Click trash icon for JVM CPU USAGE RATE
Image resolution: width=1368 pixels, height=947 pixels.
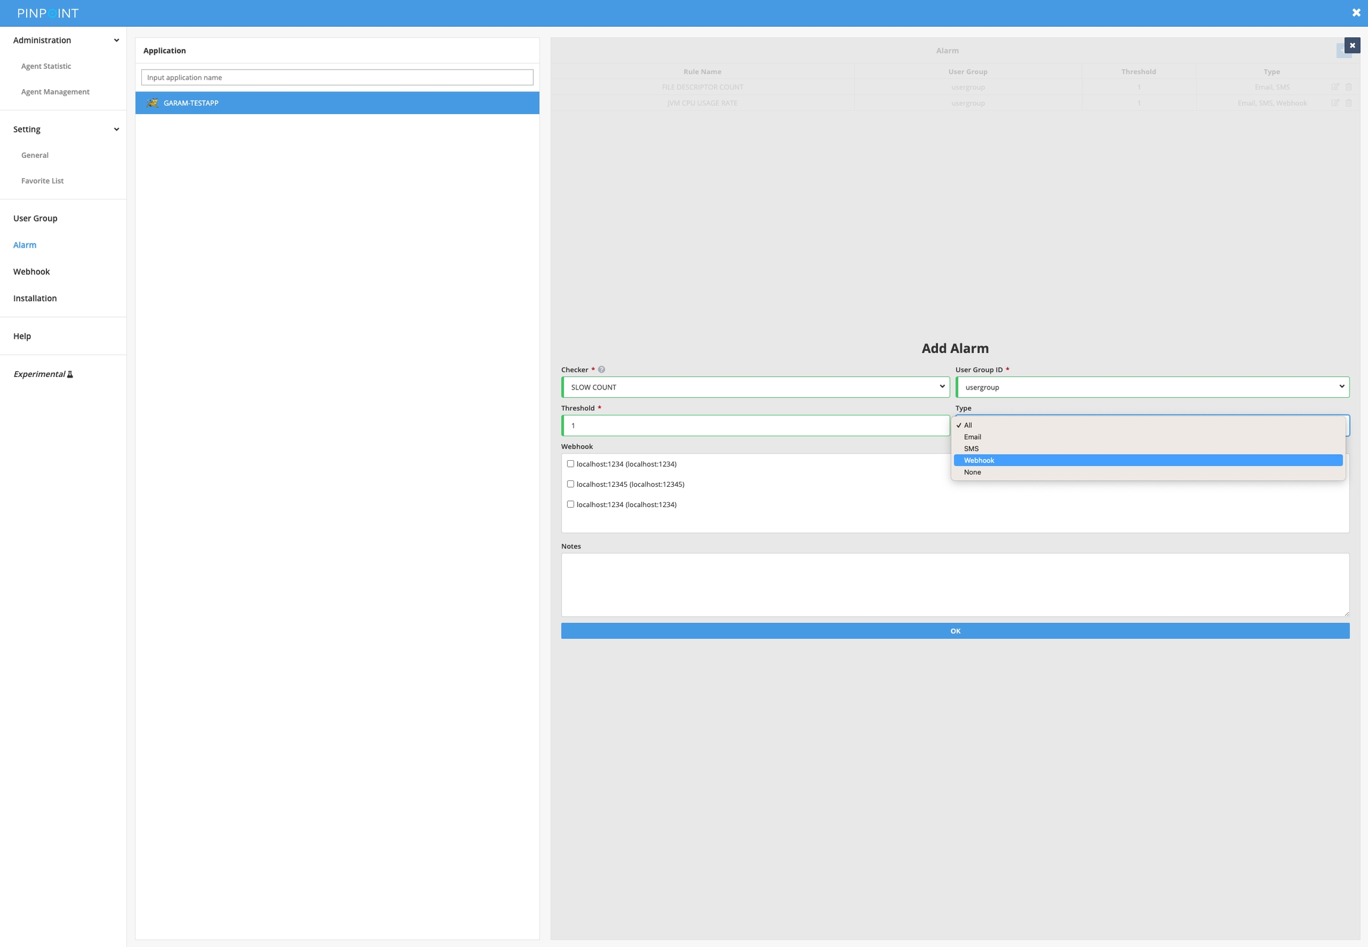click(1348, 103)
